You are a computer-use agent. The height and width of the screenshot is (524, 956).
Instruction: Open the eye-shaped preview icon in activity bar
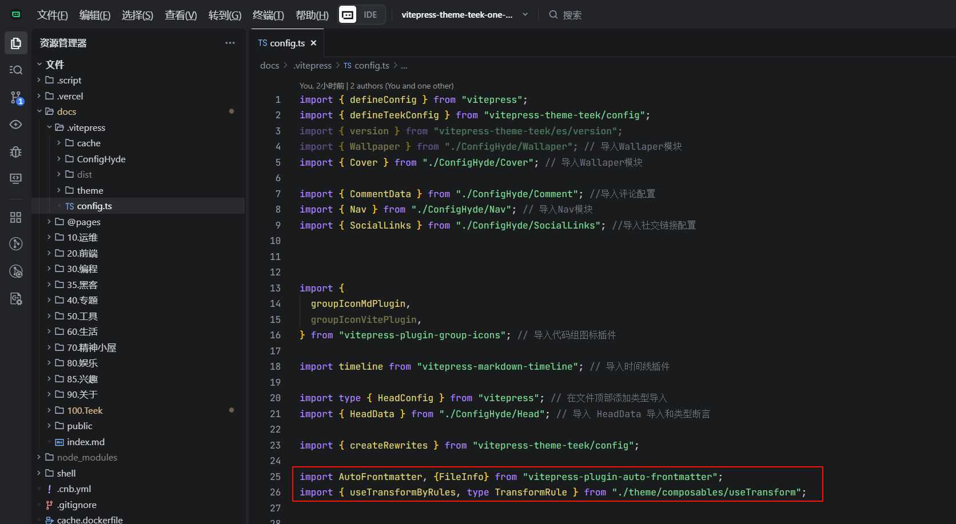[x=16, y=125]
